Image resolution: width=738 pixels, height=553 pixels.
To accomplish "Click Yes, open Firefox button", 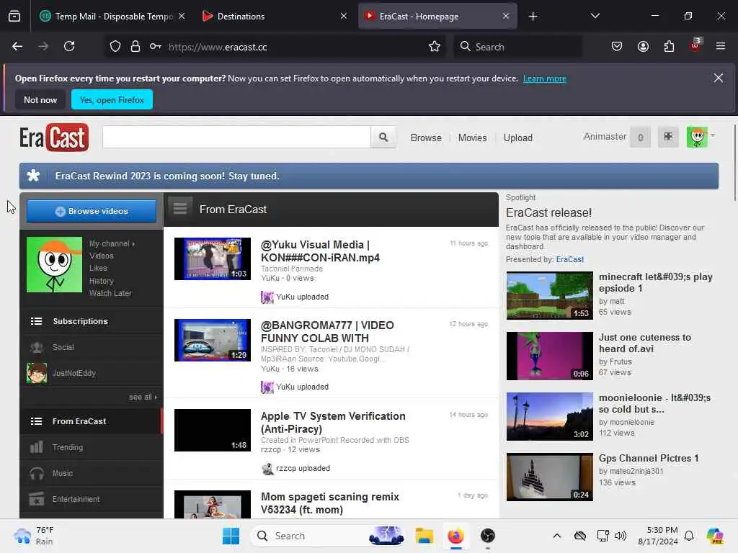I will (x=112, y=99).
